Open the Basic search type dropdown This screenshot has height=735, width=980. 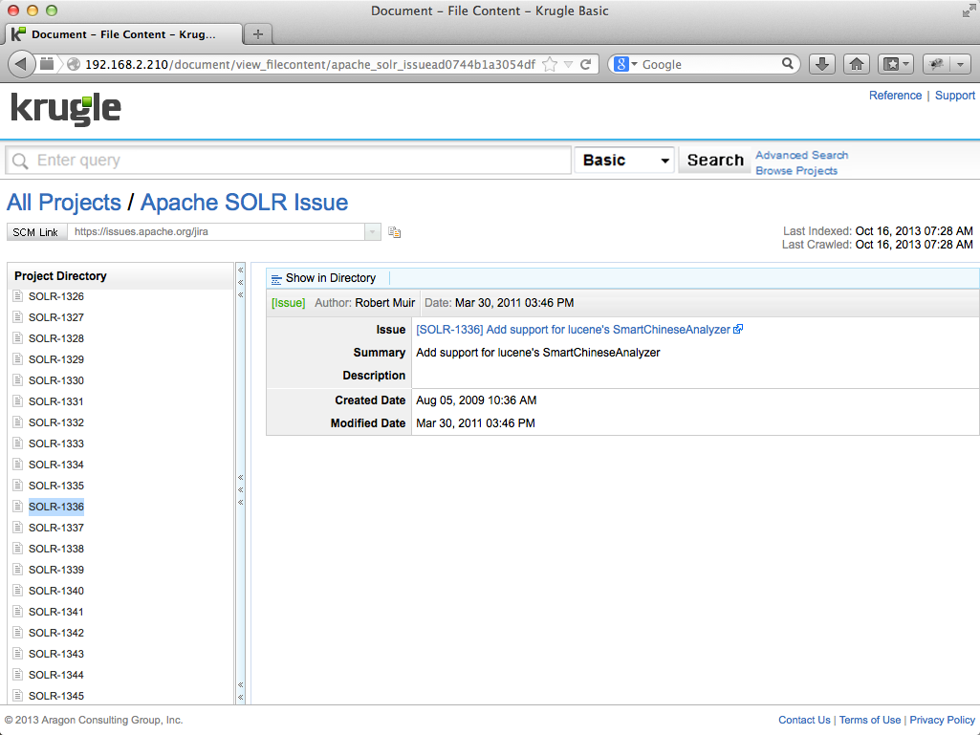coord(624,160)
